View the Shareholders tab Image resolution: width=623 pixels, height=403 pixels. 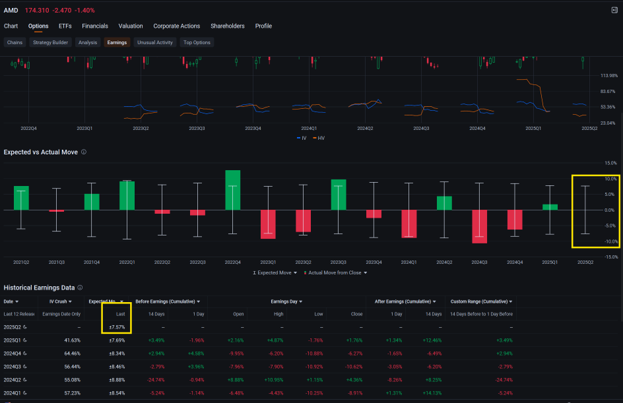228,26
